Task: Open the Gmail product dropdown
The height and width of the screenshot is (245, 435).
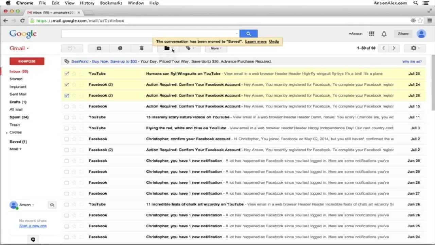Action: pyautogui.click(x=19, y=48)
